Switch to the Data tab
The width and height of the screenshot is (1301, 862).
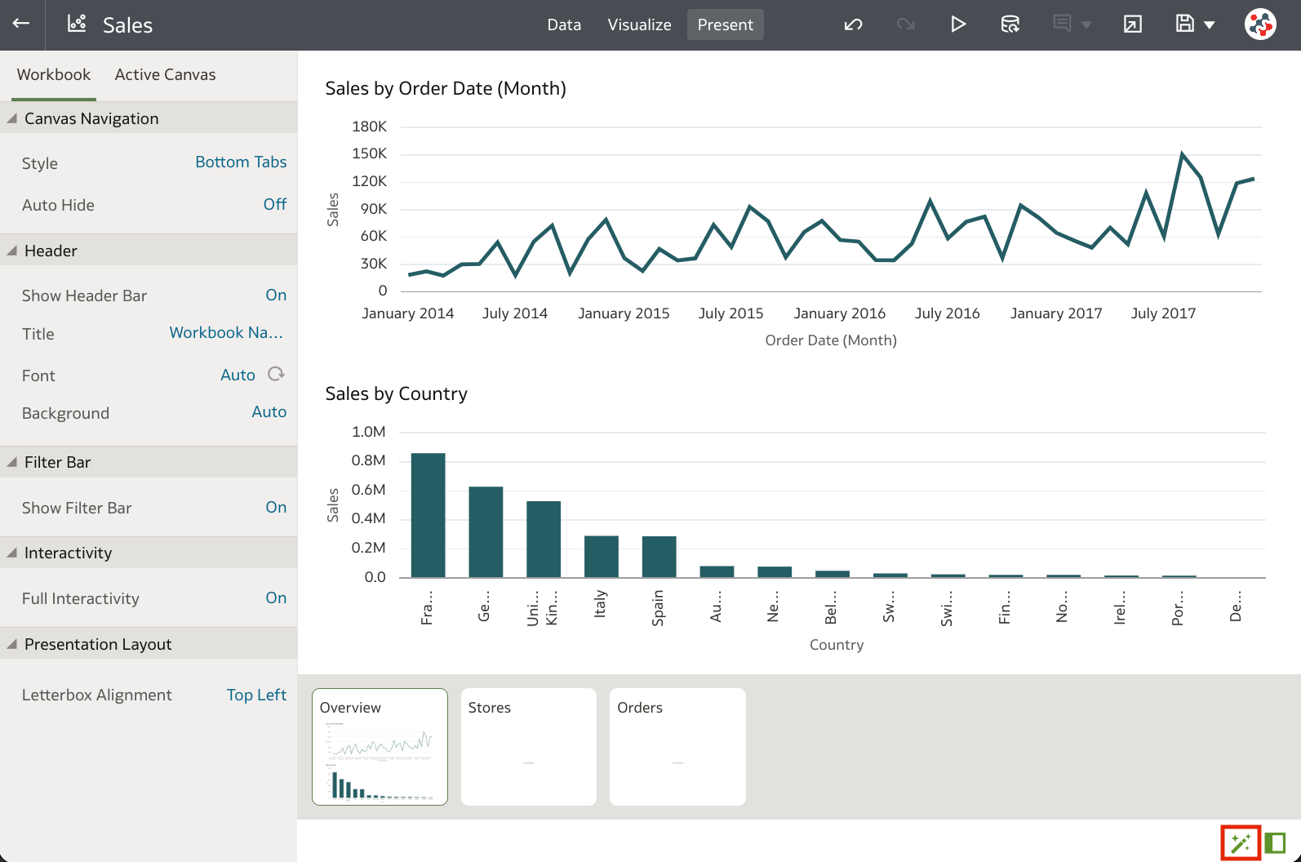pyautogui.click(x=564, y=24)
